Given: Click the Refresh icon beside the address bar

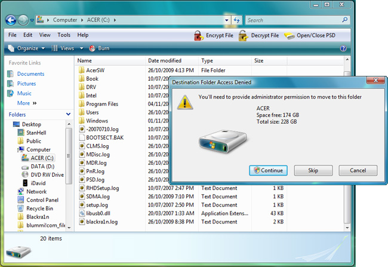Looking at the screenshot, I should tap(237, 20).
